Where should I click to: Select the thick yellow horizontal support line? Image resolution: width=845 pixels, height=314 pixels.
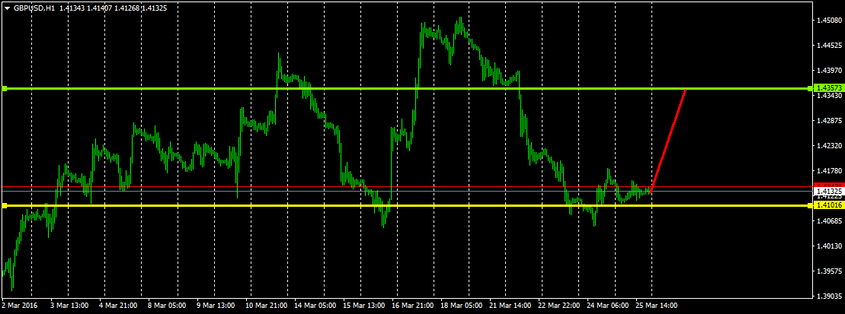[x=407, y=205]
